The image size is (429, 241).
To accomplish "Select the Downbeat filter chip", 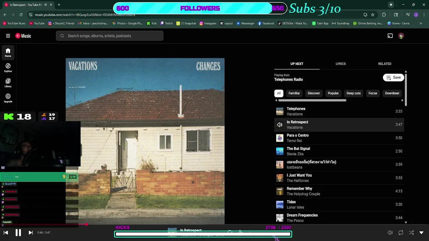I will click(x=392, y=93).
